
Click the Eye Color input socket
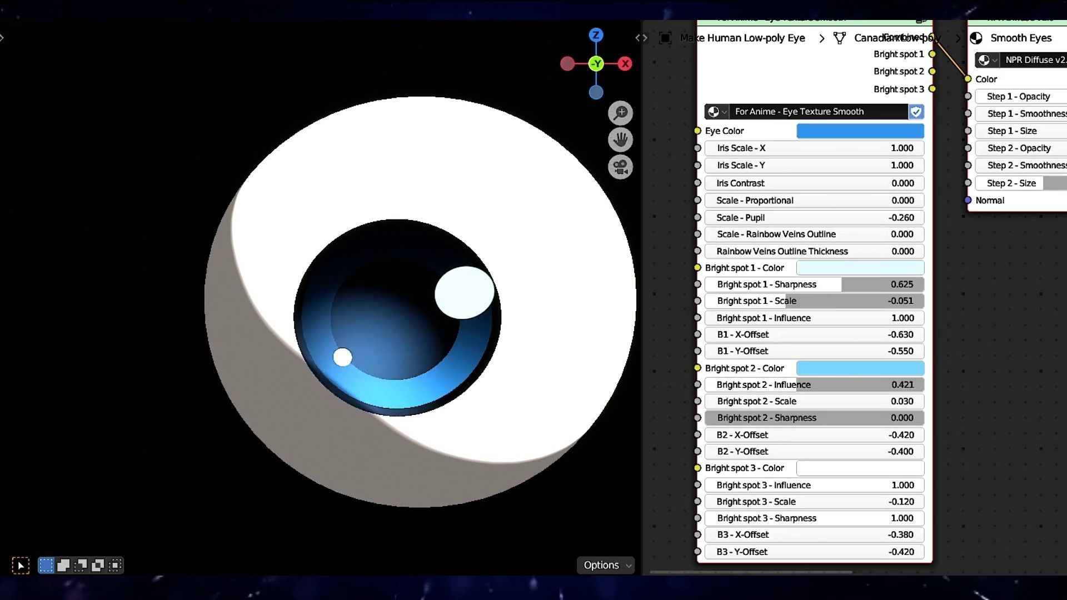(x=697, y=131)
